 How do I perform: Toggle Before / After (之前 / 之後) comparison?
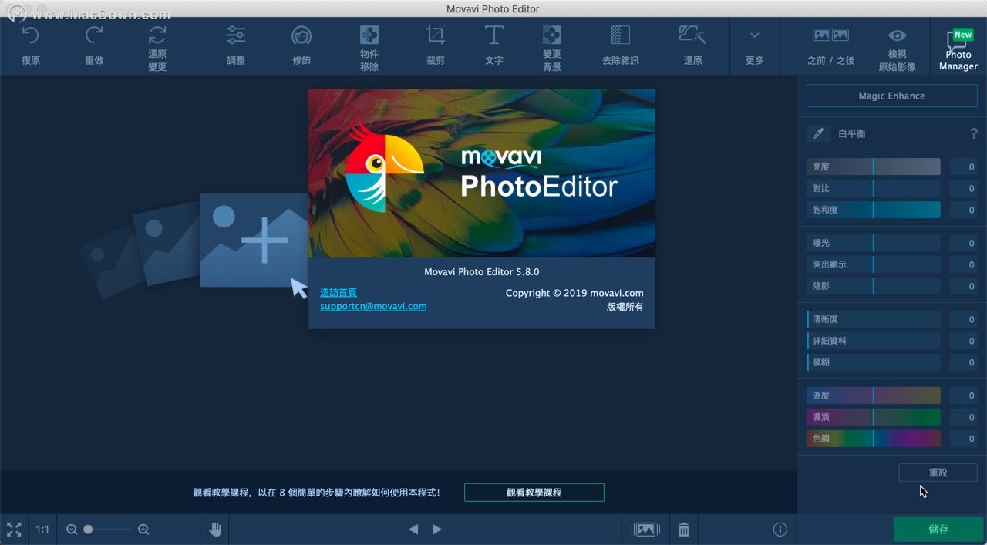[x=830, y=46]
